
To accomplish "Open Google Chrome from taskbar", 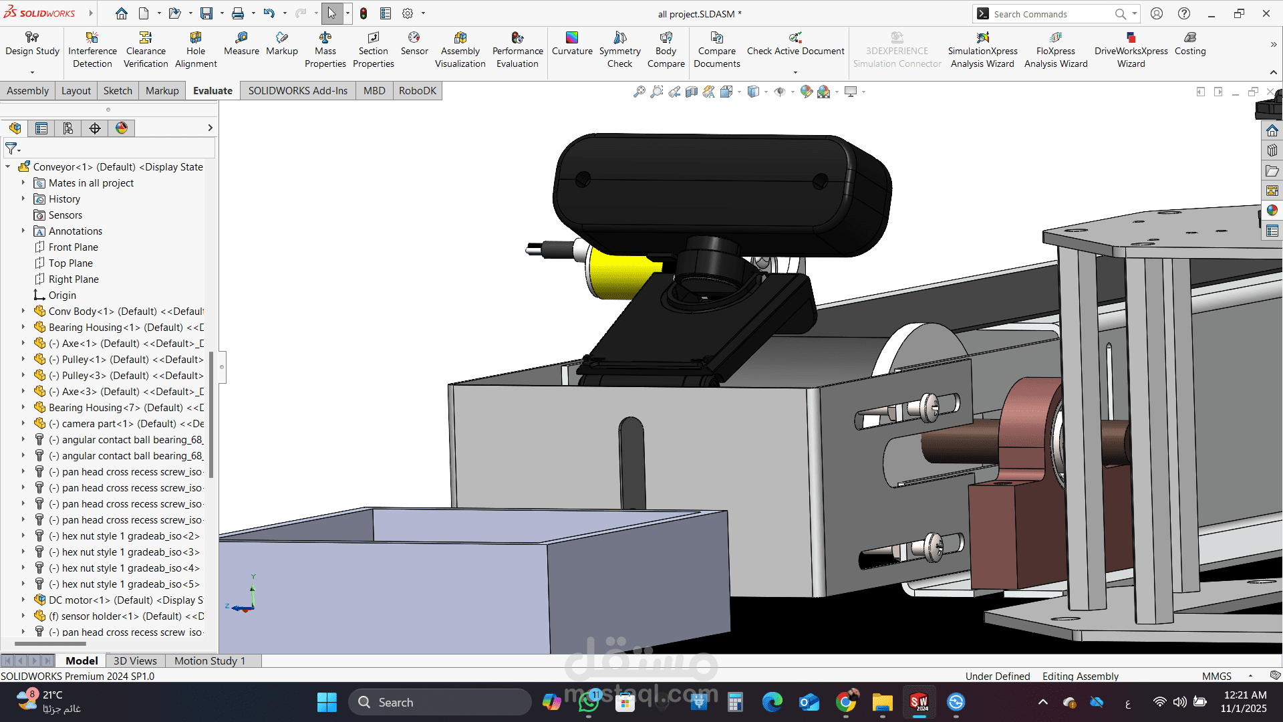I will click(x=846, y=702).
